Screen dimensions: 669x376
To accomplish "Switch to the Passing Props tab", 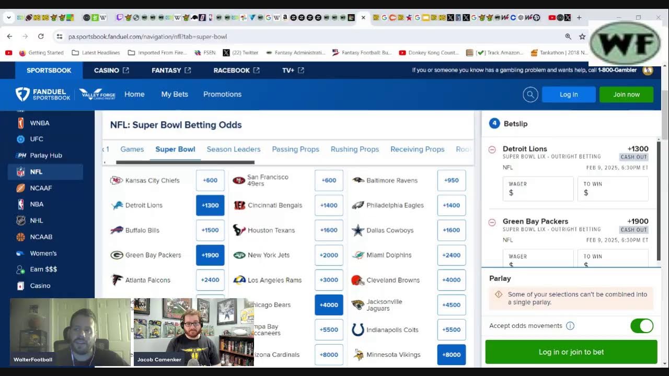I will click(x=295, y=149).
